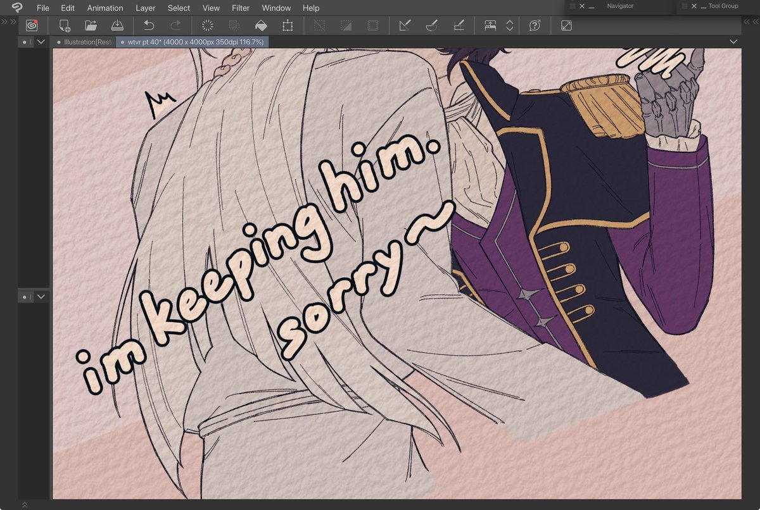The width and height of the screenshot is (760, 510).
Task: Click the Clip Studio Paint logo
Action: tap(16, 8)
